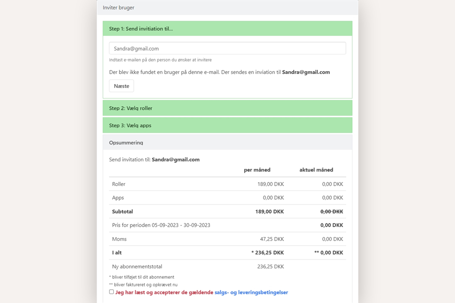Open salgs- og leveringsbetingelser link
Image resolution: width=455 pixels, height=303 pixels.
[251, 293]
